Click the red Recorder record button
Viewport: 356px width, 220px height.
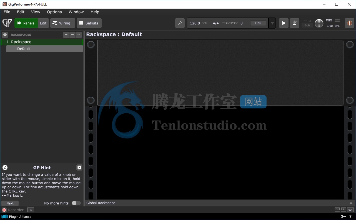pyautogui.click(x=4, y=210)
